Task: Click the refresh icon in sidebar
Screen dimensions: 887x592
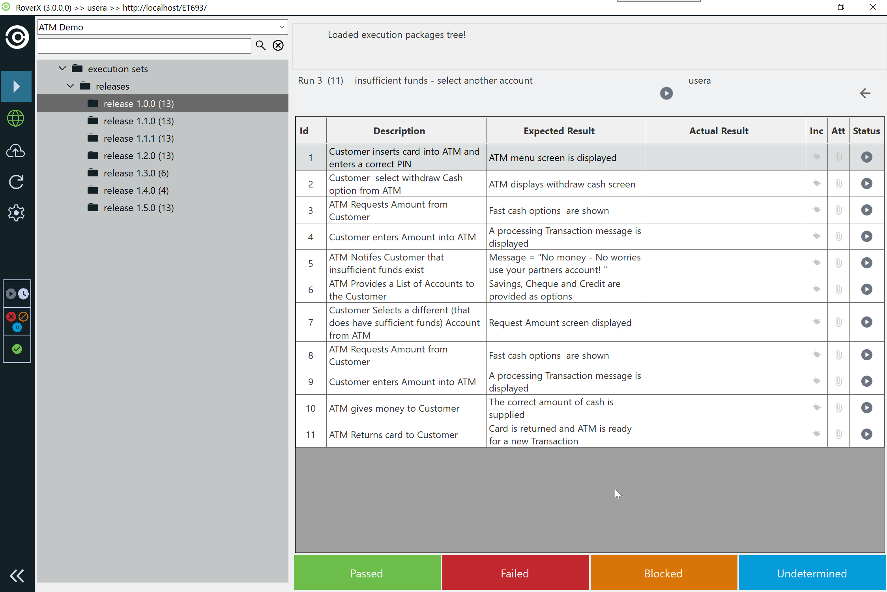Action: coord(16,182)
